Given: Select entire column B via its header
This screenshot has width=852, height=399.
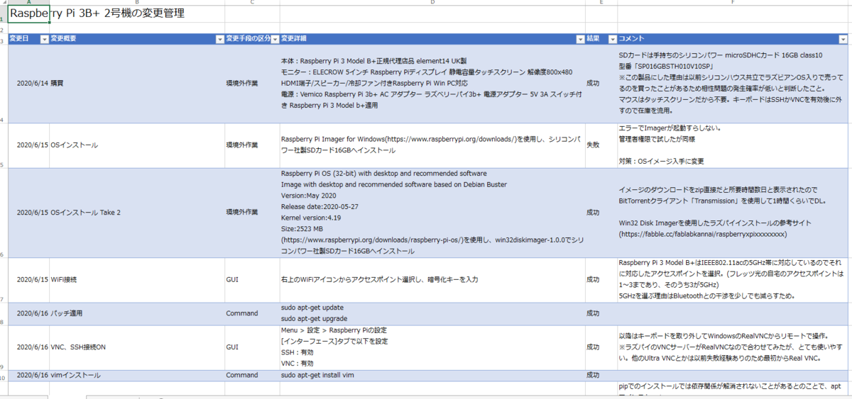Looking at the screenshot, I should (x=137, y=3).
